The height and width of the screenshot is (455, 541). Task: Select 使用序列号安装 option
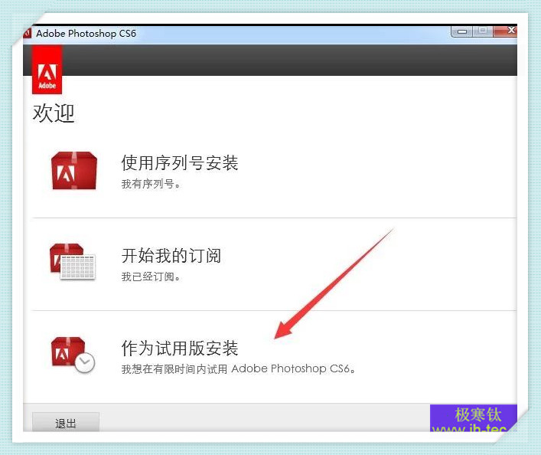pos(180,162)
